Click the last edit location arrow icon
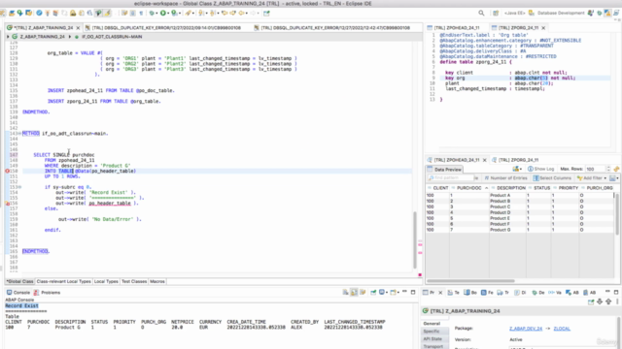The image size is (622, 349). point(225,13)
